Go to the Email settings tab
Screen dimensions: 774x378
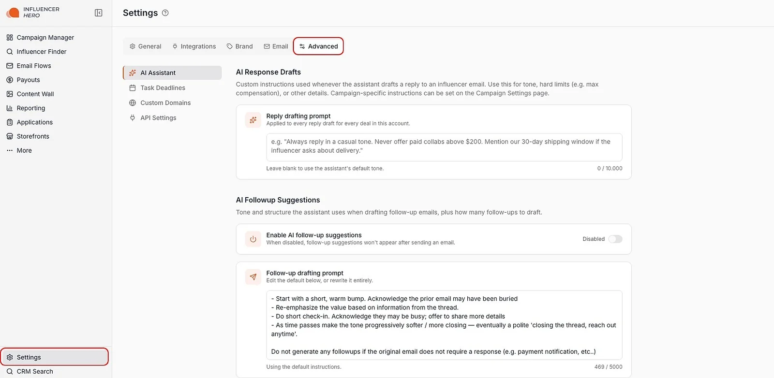276,46
